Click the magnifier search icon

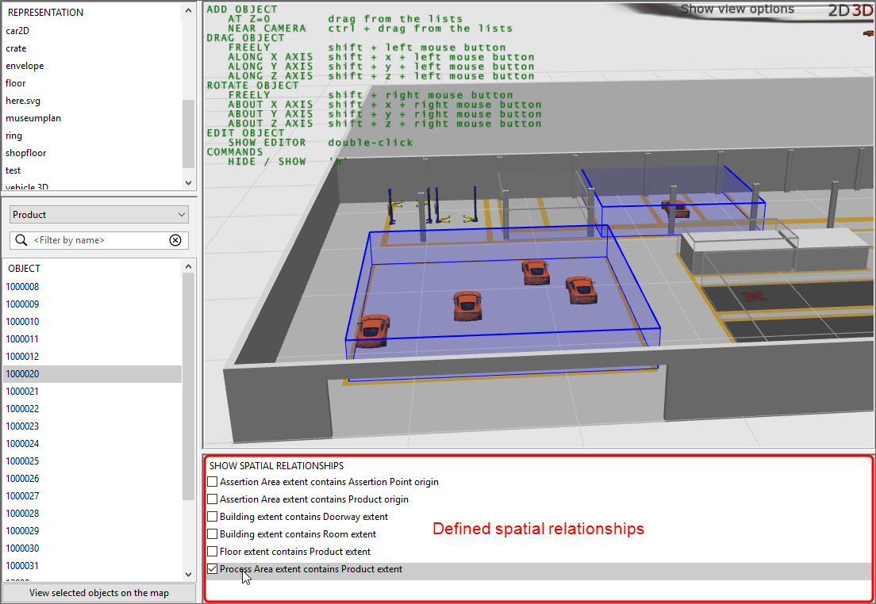coord(21,240)
